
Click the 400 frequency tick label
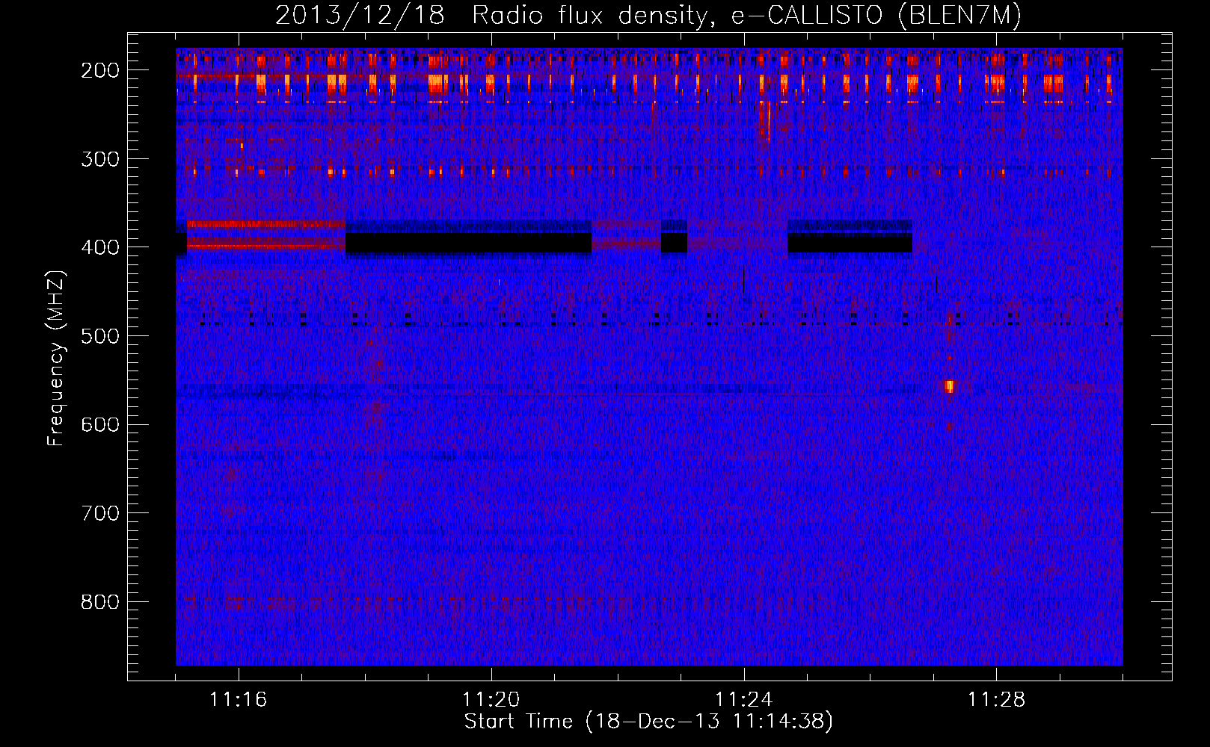click(x=100, y=247)
